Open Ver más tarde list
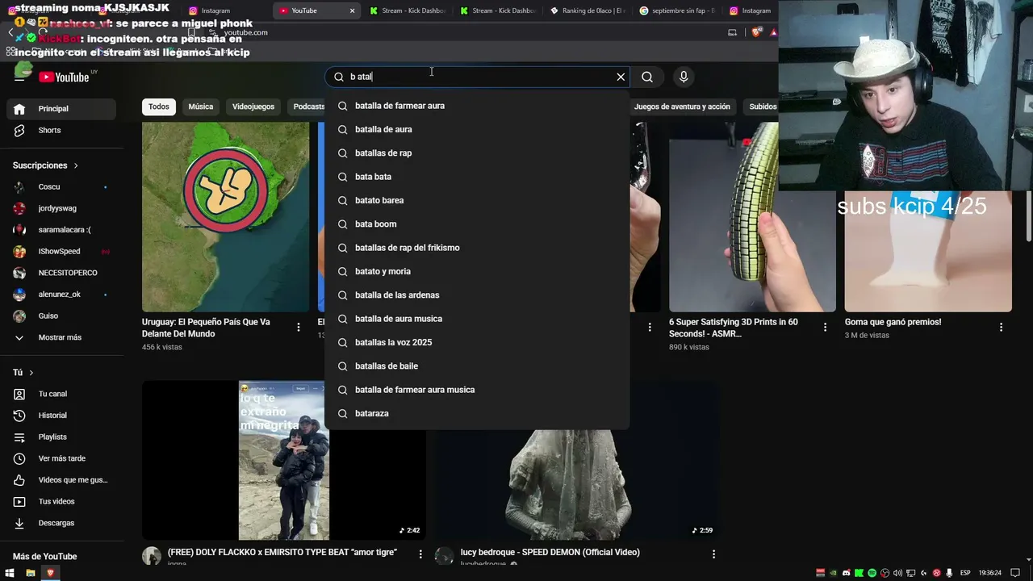 tap(61, 458)
